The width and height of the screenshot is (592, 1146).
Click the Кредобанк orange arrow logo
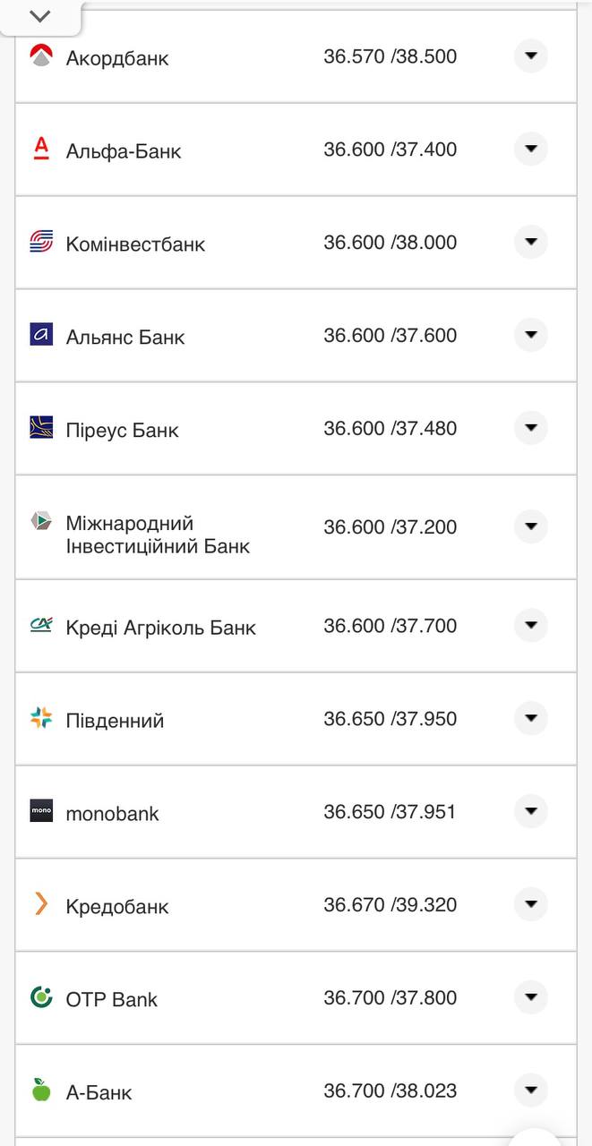(39, 904)
